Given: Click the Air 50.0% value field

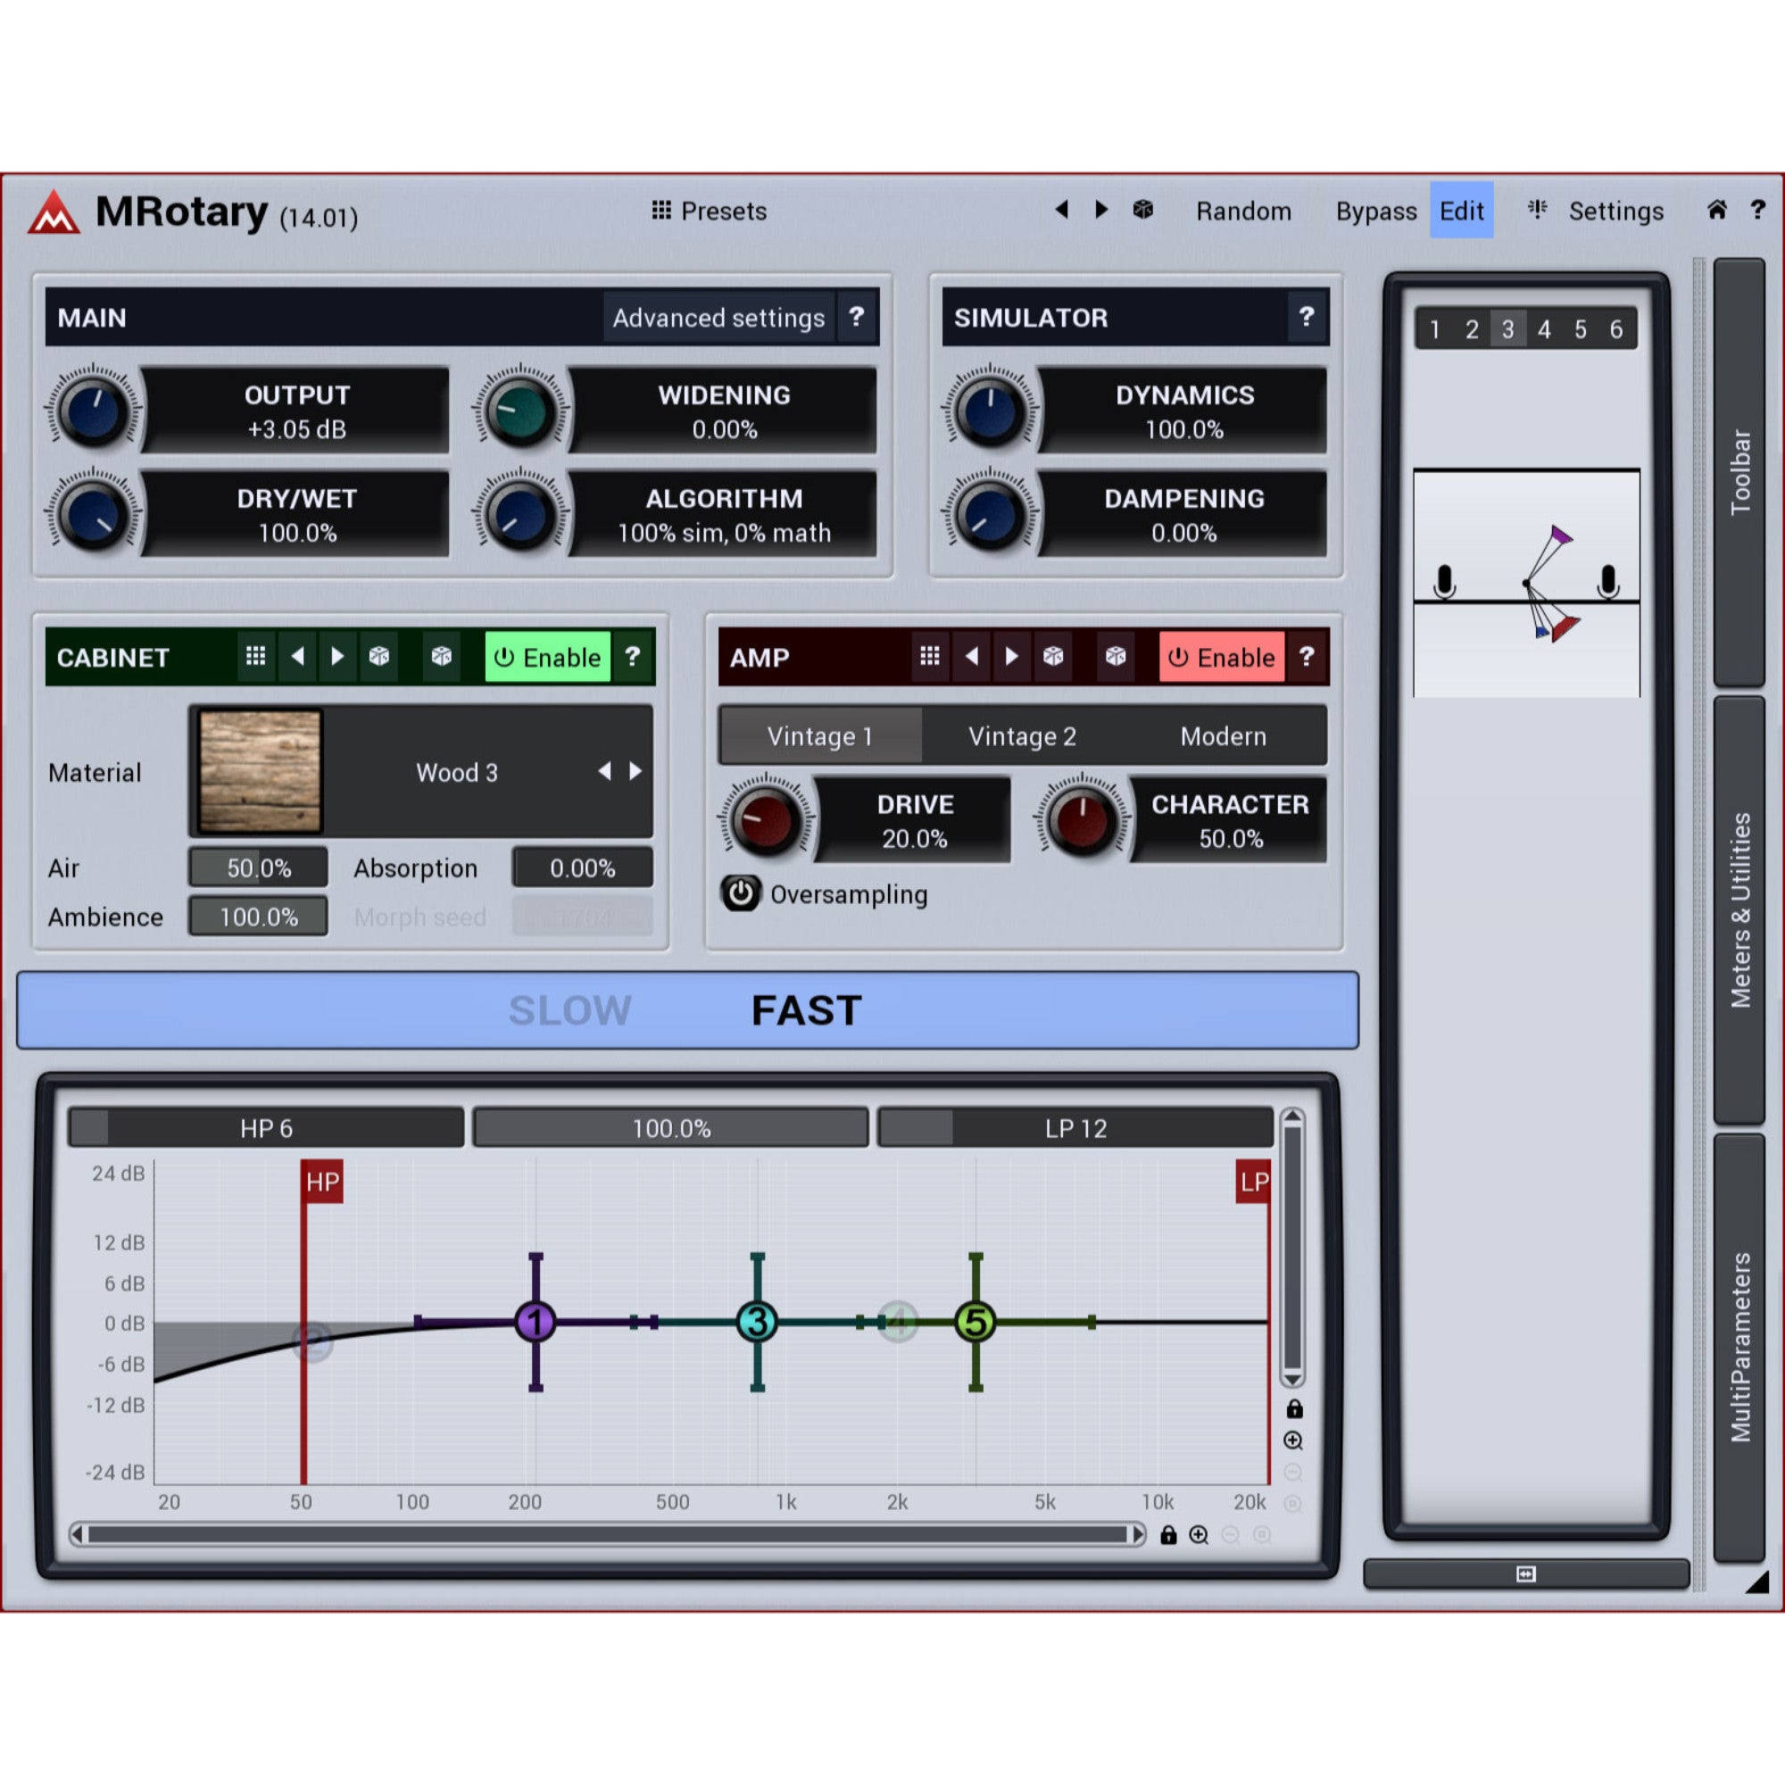Looking at the screenshot, I should click(x=259, y=868).
